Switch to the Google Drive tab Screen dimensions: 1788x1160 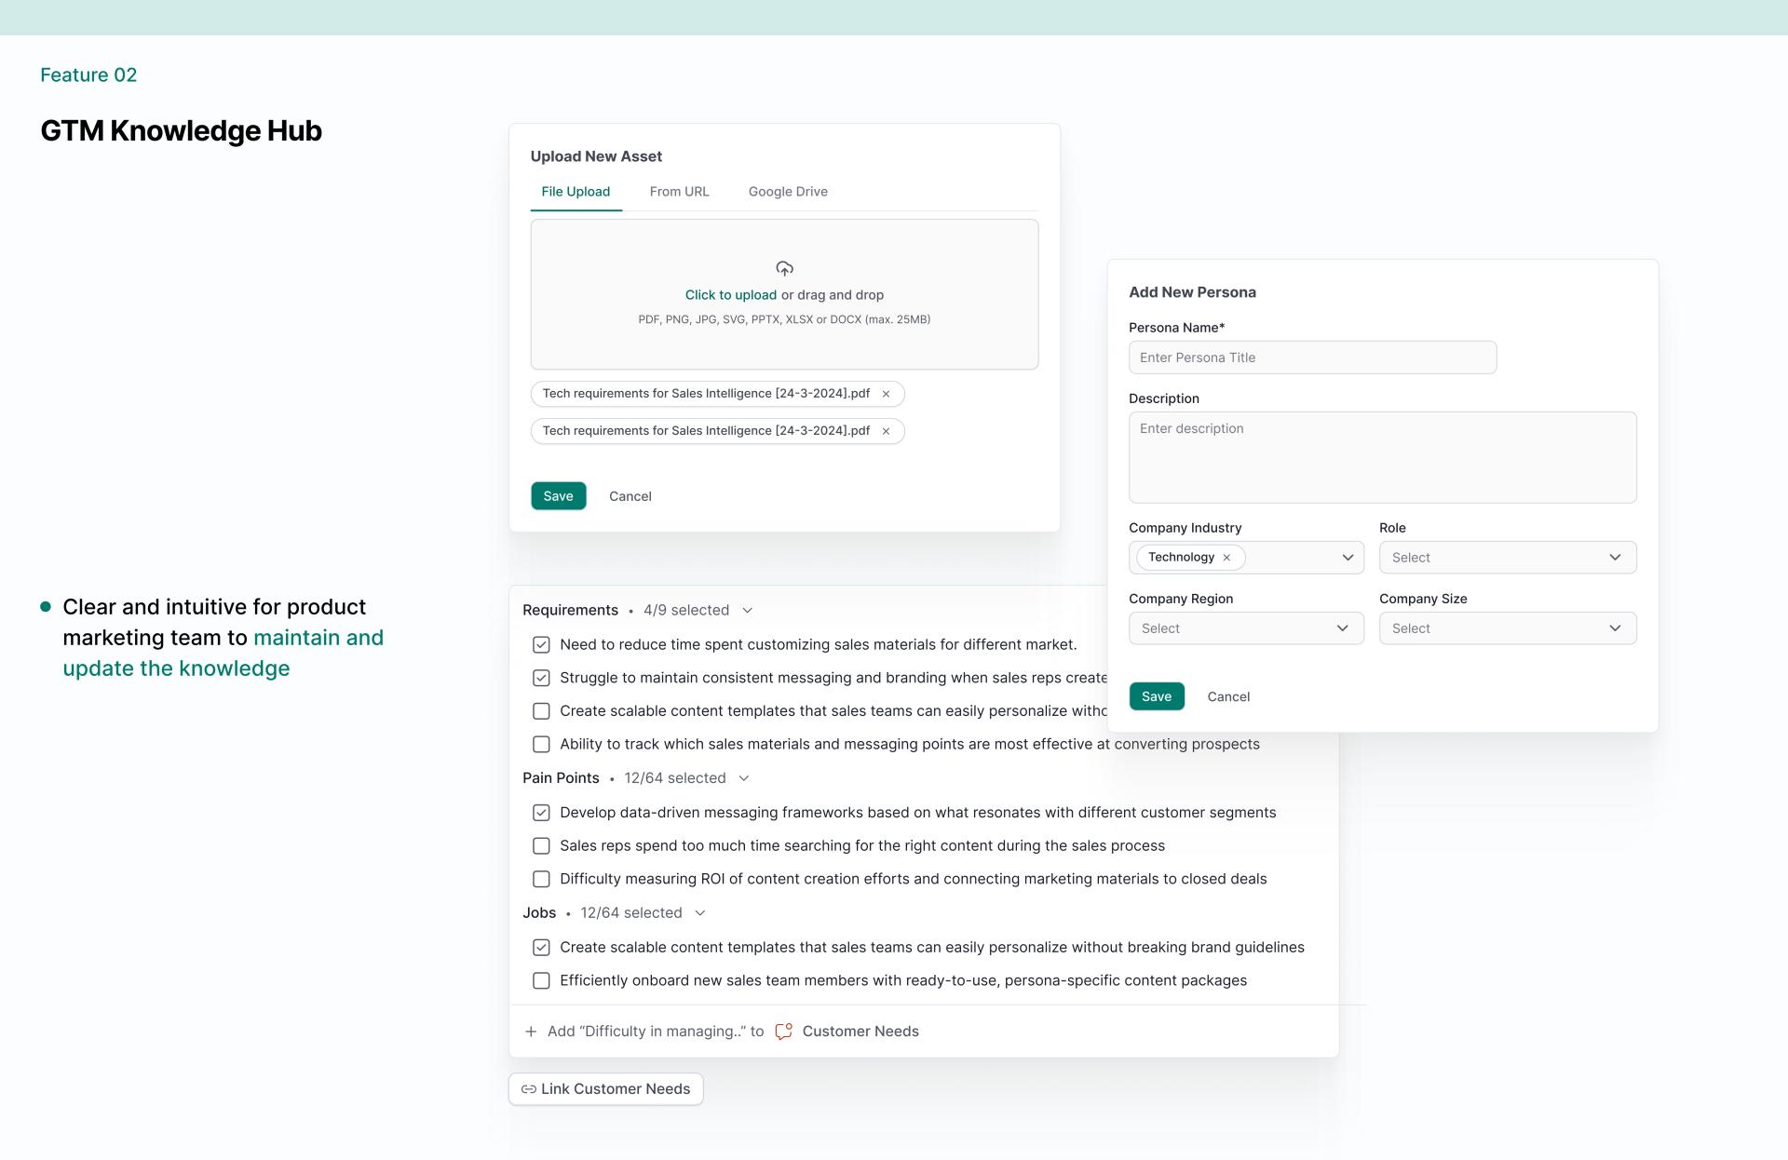[x=788, y=192]
